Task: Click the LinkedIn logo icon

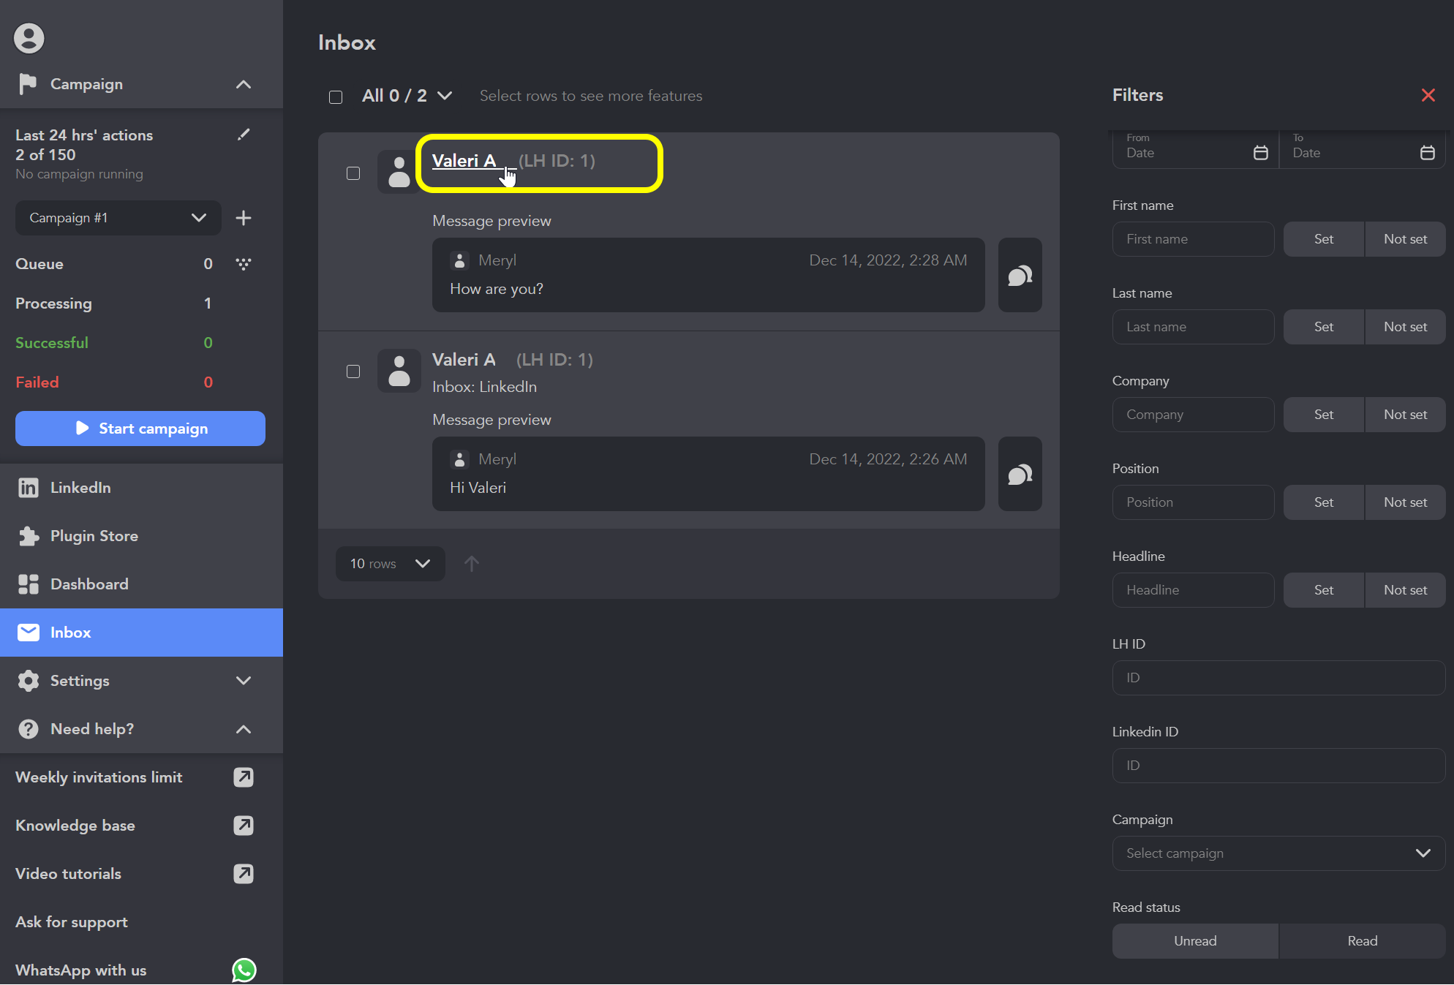Action: coord(28,488)
